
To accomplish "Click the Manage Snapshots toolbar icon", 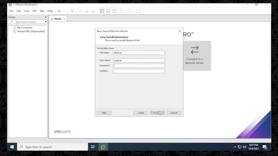I will pyautogui.click(x=93, y=11).
